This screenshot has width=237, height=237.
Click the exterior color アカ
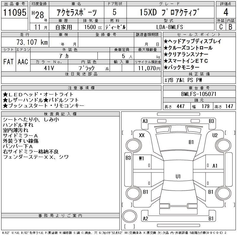(x=64, y=56)
